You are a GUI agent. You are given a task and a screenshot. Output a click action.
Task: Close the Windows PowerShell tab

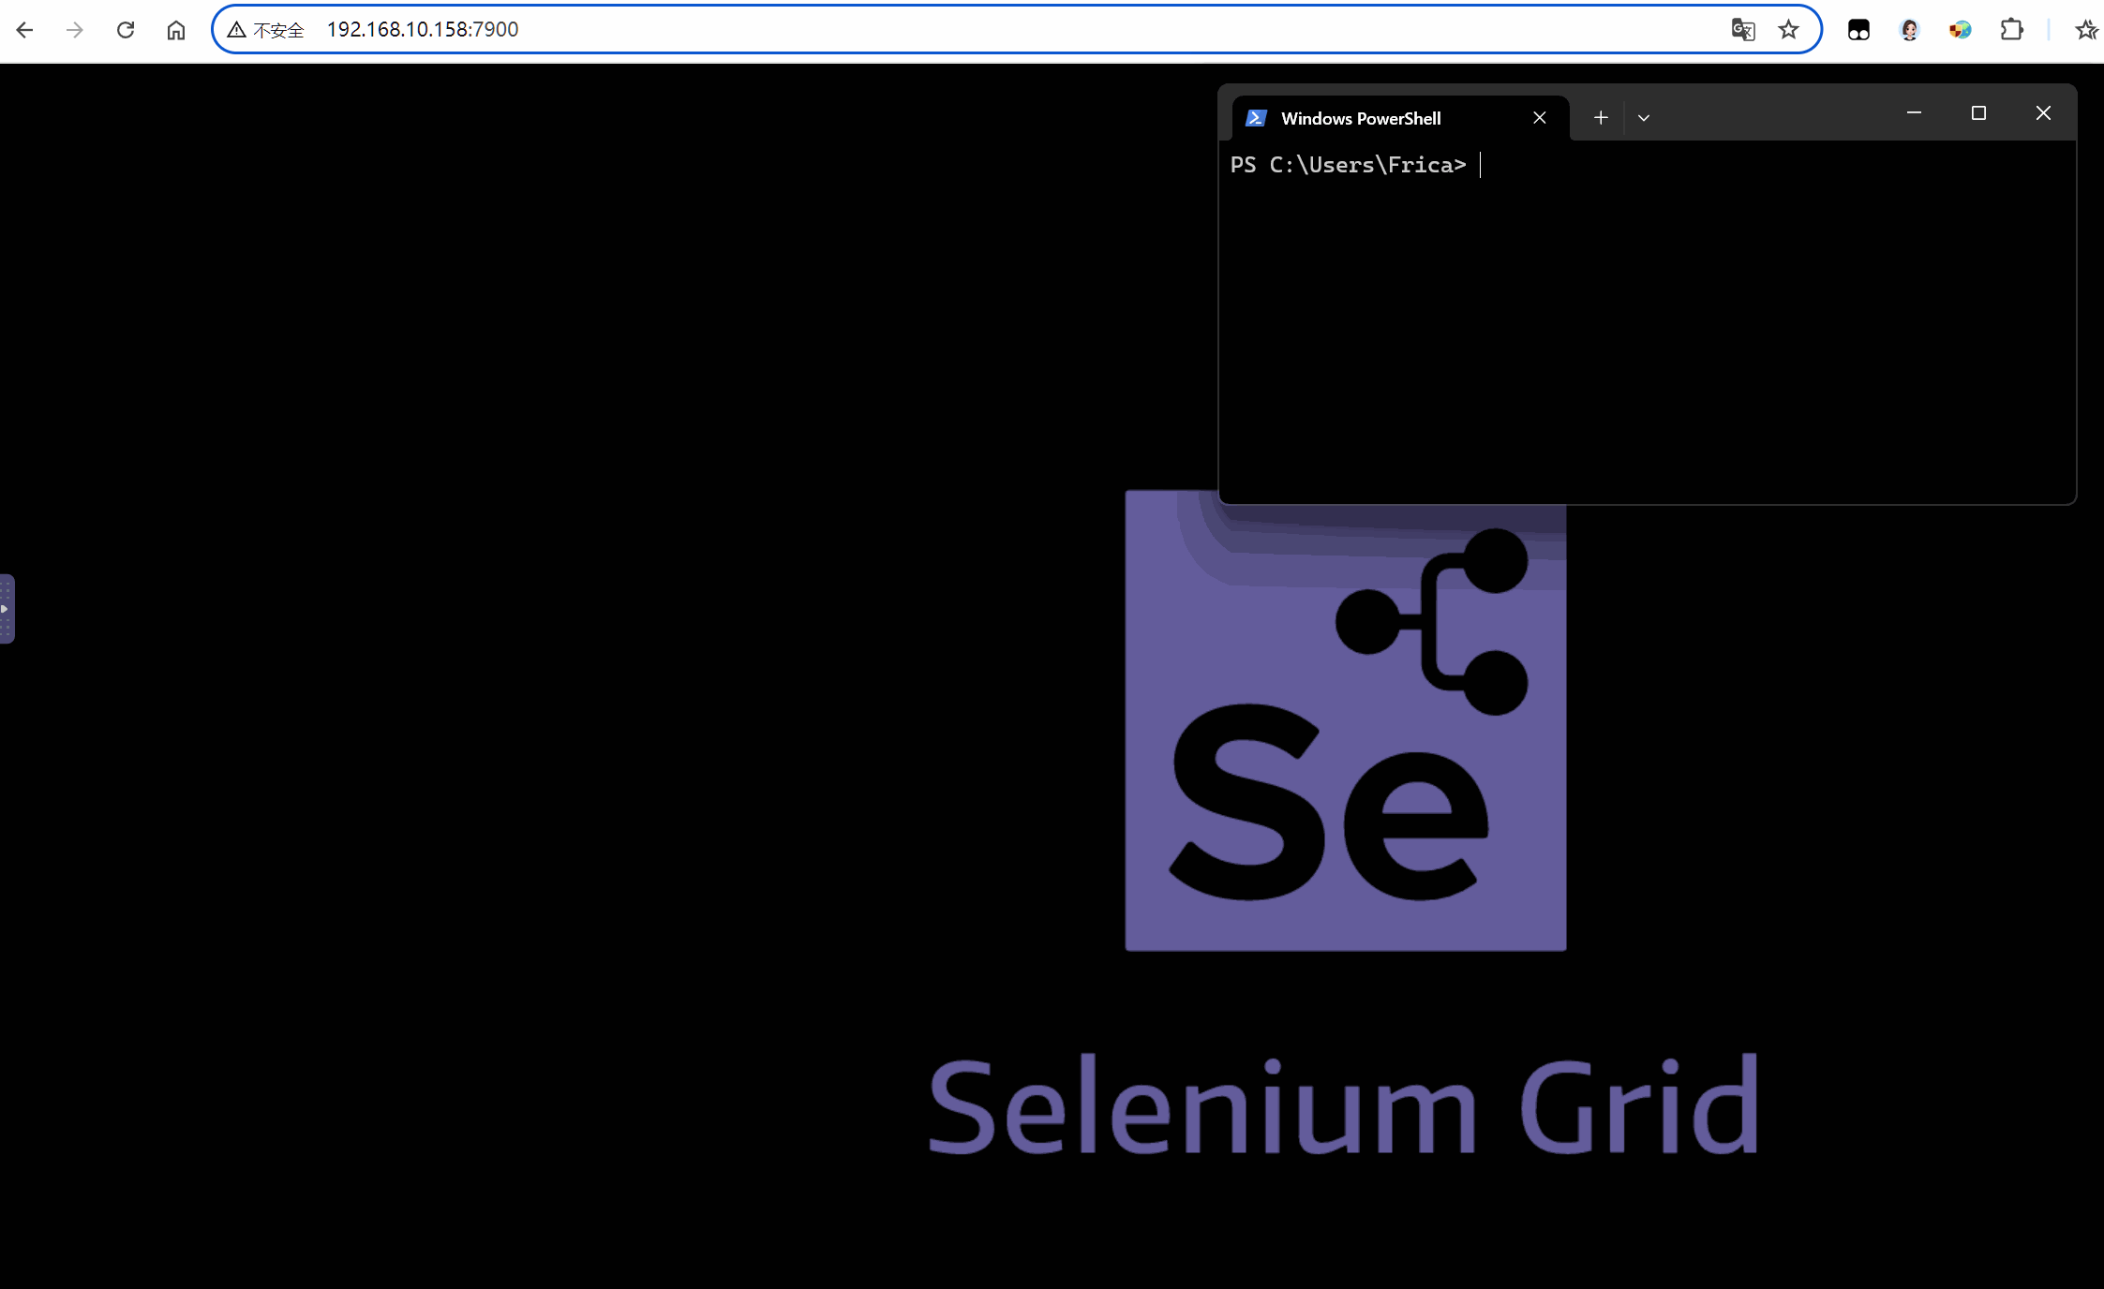1540,118
